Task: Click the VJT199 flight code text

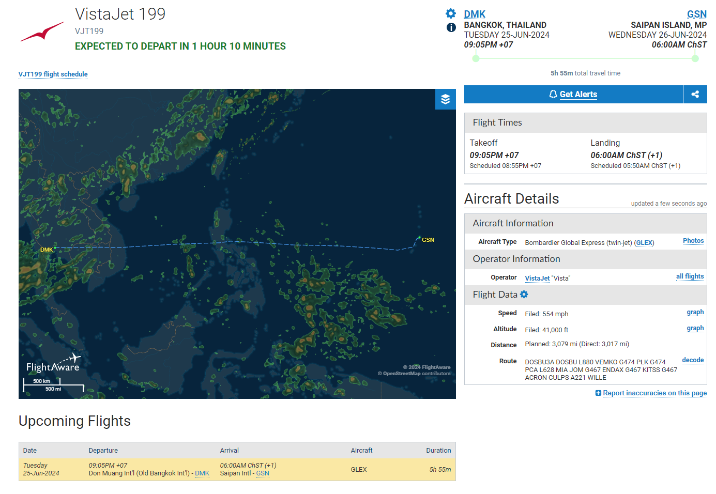Action: coord(89,31)
